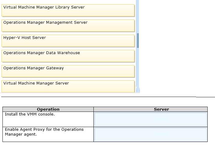Click the 'Data Warehouse' text label
This screenshot has width=215, height=145.
click(63, 53)
